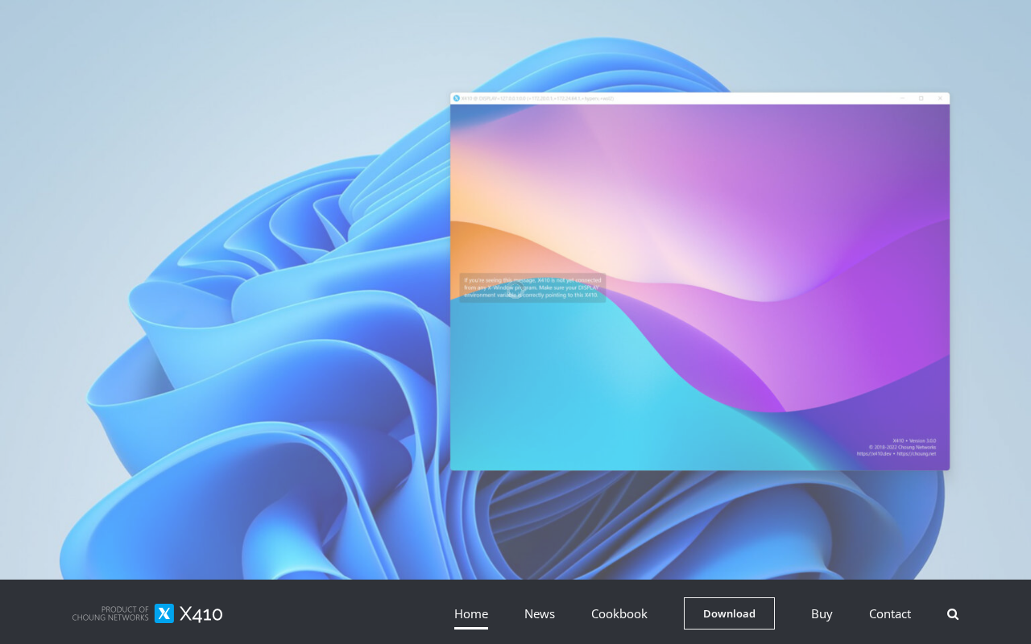Click the 'Product of Choung Networks' label

click(110, 613)
